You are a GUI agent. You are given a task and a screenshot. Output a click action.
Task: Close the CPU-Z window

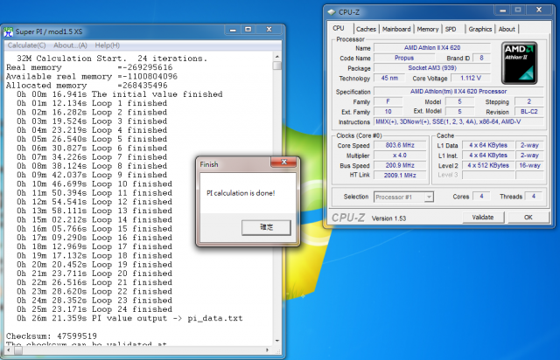[539, 10]
